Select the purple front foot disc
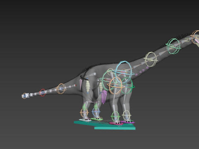 click(x=128, y=122)
